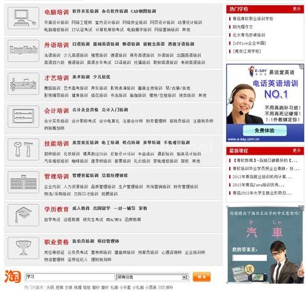Click the answer field in the 汽車 ad

pyautogui.click(x=249, y=258)
